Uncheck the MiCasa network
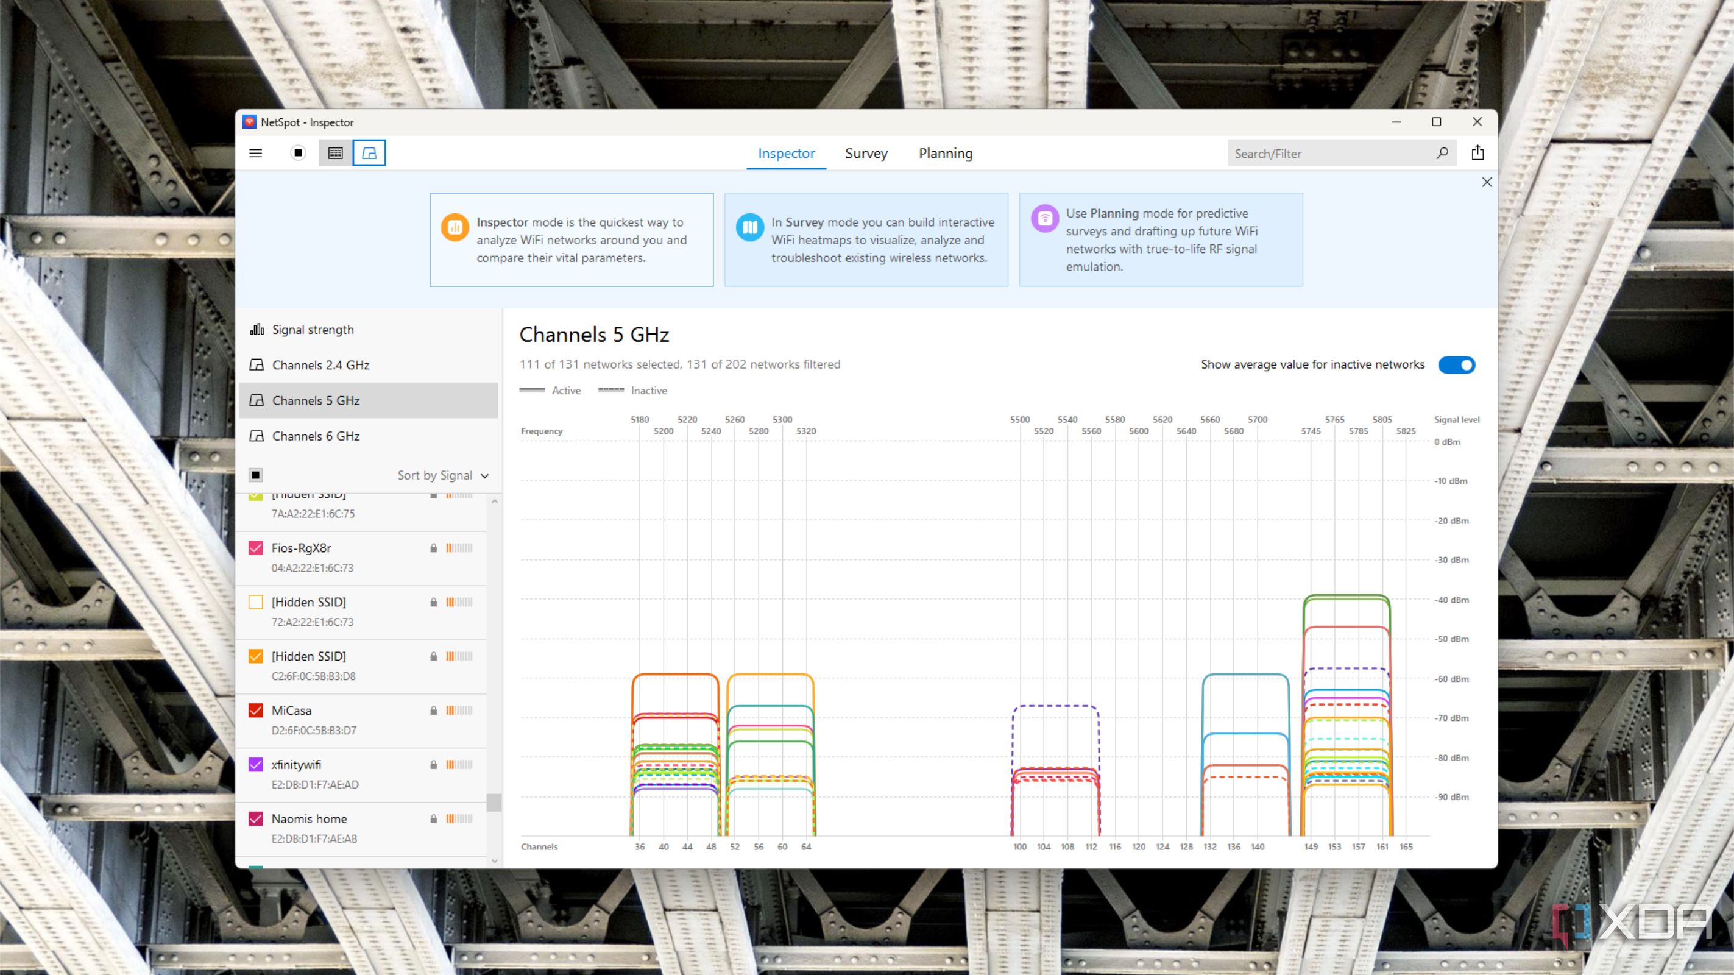The width and height of the screenshot is (1734, 975). 256,711
